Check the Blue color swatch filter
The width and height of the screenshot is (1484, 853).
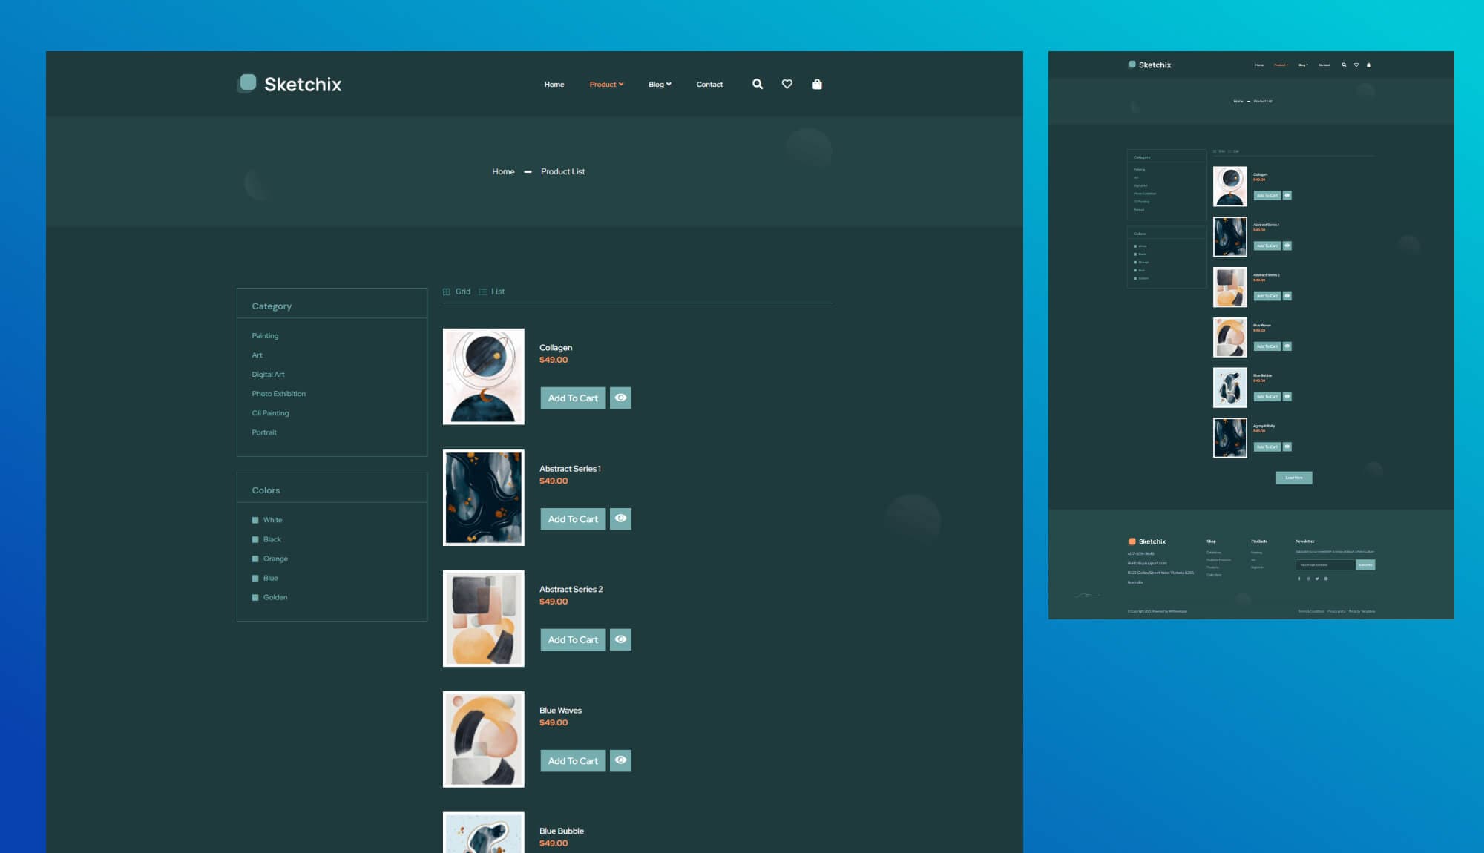pos(256,578)
